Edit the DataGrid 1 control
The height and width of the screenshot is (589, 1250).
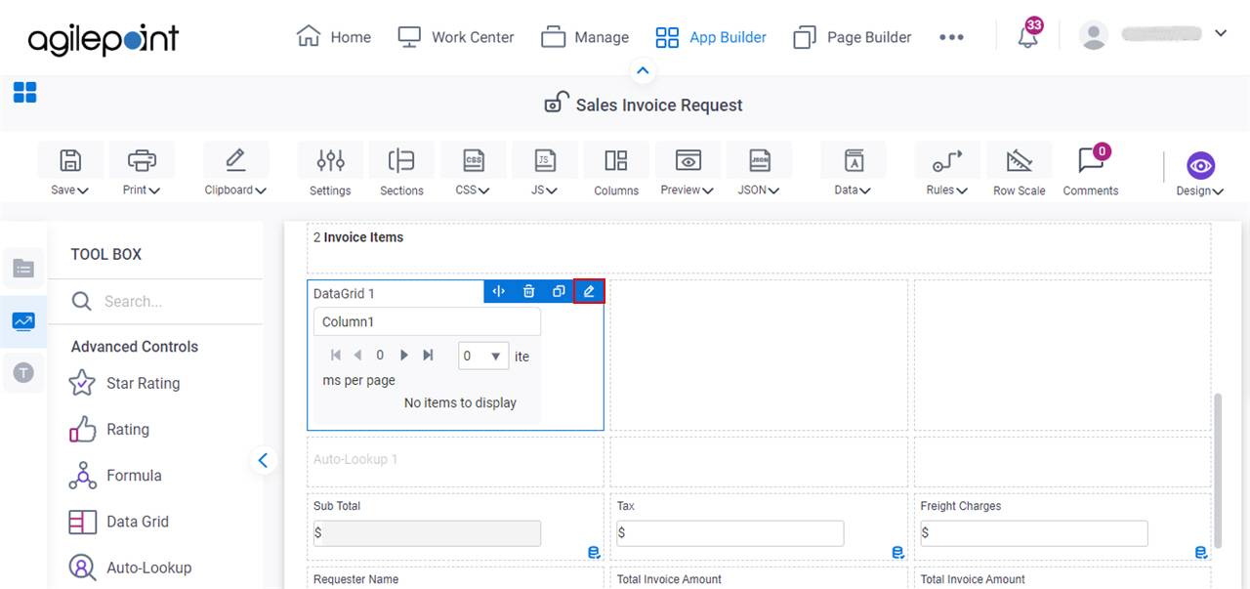[589, 291]
